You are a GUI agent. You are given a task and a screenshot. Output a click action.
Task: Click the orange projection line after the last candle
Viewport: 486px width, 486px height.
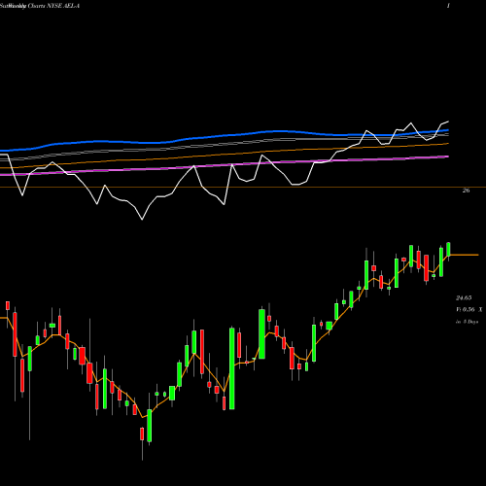pos(464,255)
